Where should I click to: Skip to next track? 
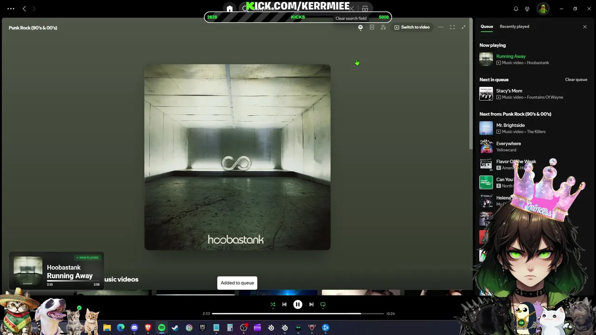[x=312, y=305]
